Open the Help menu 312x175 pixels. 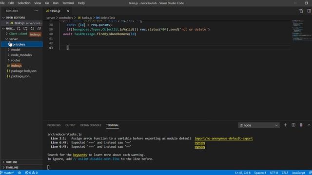pyautogui.click(x=81, y=3)
